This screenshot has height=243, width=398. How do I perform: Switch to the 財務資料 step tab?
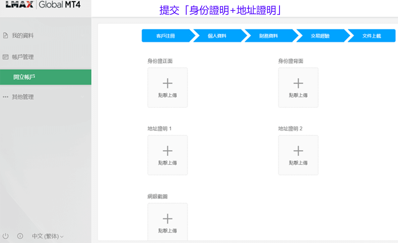pyautogui.click(x=269, y=36)
